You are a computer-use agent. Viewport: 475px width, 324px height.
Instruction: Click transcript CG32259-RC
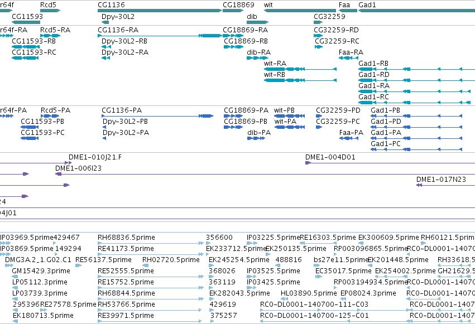[x=319, y=47]
